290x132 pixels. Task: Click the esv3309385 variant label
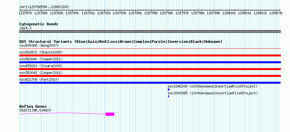point(213,93)
